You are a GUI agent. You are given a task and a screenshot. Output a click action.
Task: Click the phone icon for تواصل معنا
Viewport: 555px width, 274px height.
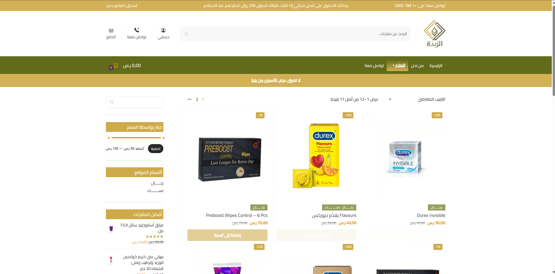click(x=137, y=30)
